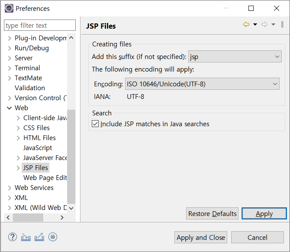
Task: Expand the TextMate tree node
Action: [10, 78]
